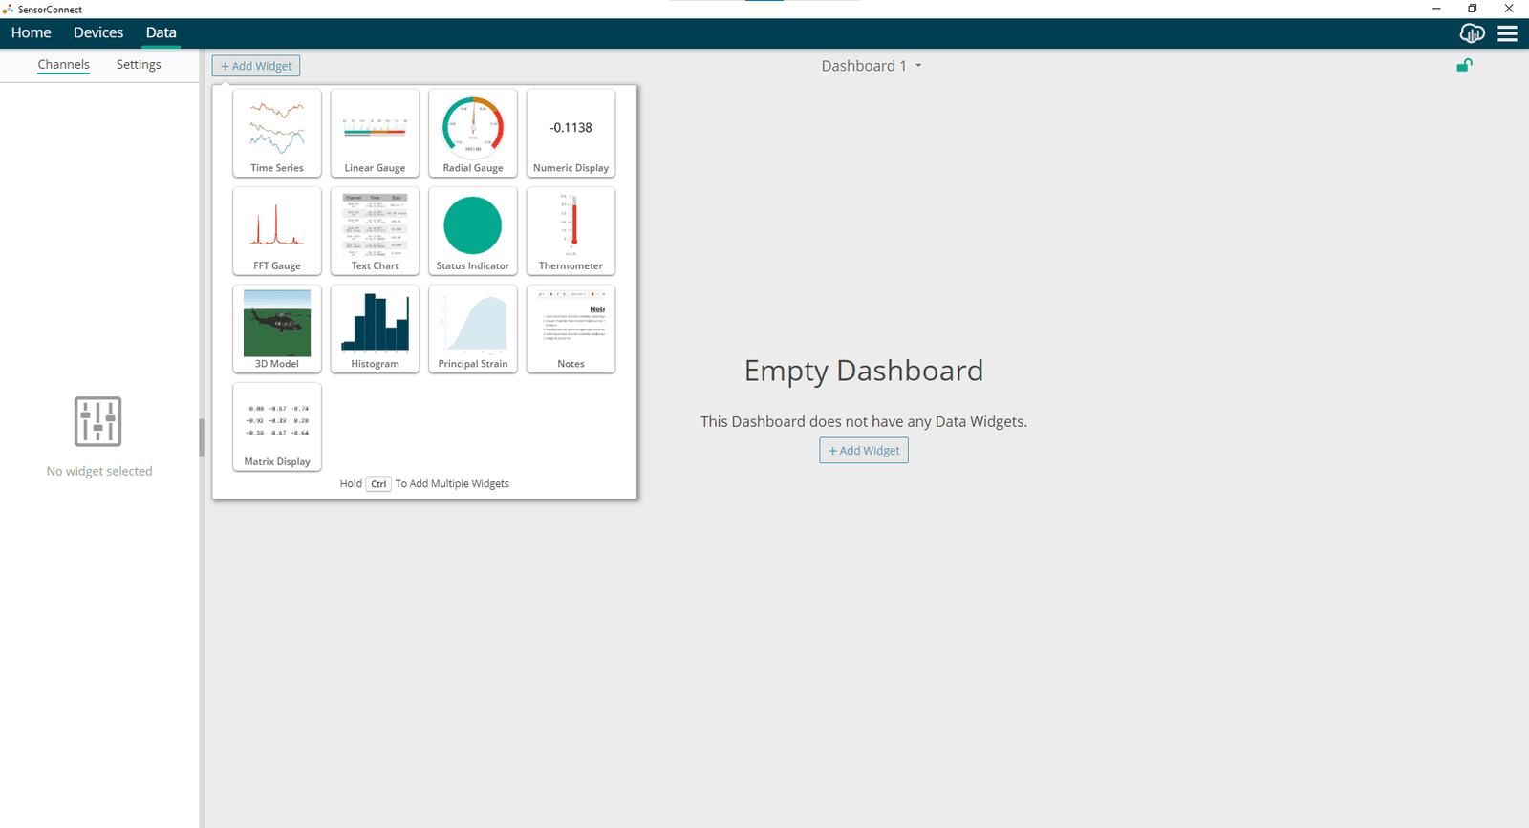Minimize the SensorConnect window
This screenshot has height=828, width=1529.
pyautogui.click(x=1436, y=9)
